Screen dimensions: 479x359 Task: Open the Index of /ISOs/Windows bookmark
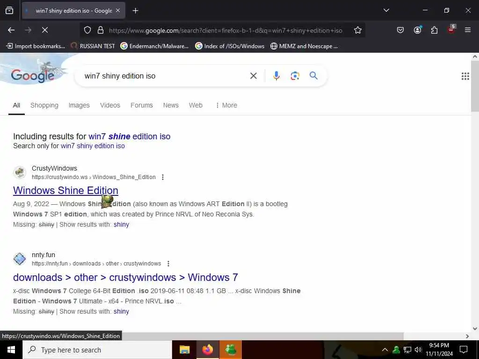coord(230,46)
